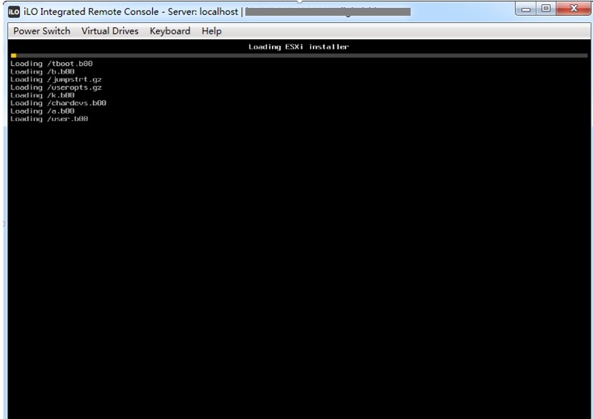This screenshot has height=419, width=593.
Task: Close the iLO Remote Console window
Action: pos(574,9)
